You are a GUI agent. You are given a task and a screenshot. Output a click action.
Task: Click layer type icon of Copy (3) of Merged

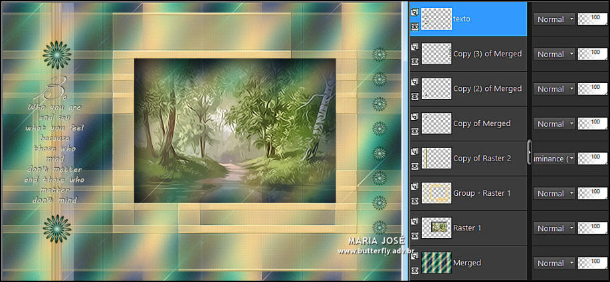415,47
